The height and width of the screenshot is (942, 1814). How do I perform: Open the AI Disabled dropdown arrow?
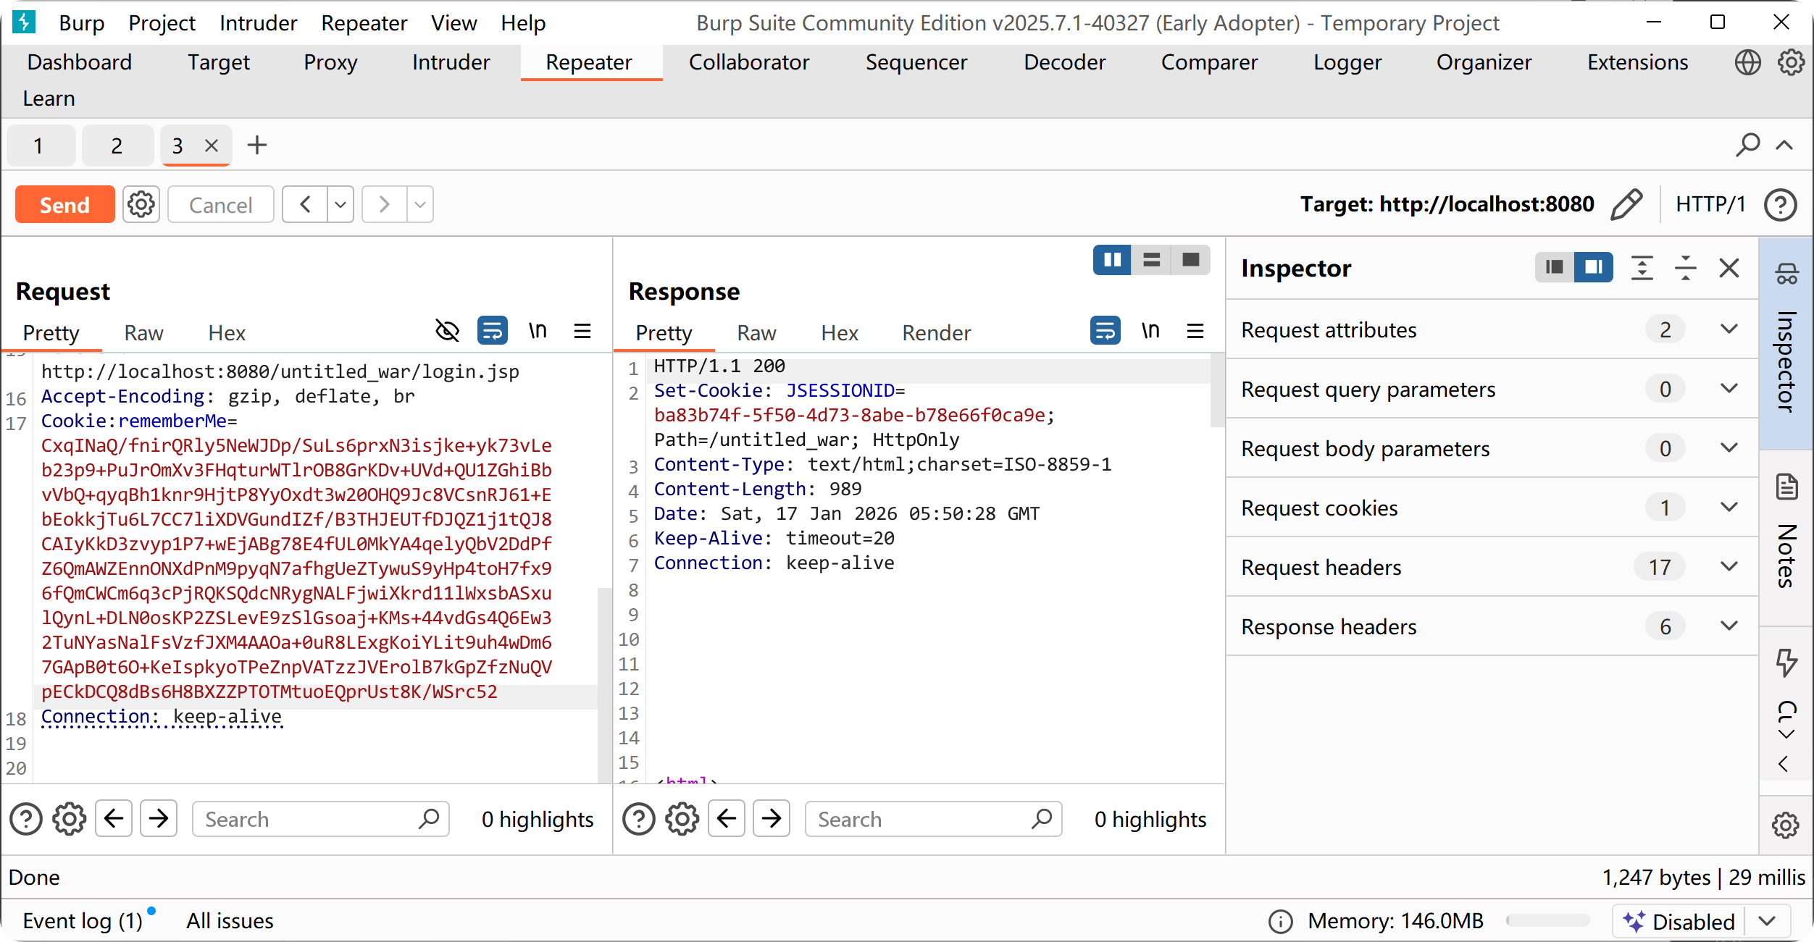tap(1768, 921)
